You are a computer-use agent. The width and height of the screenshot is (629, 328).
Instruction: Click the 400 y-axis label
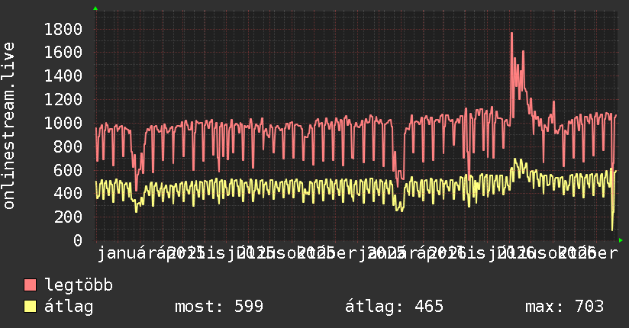[68, 194]
